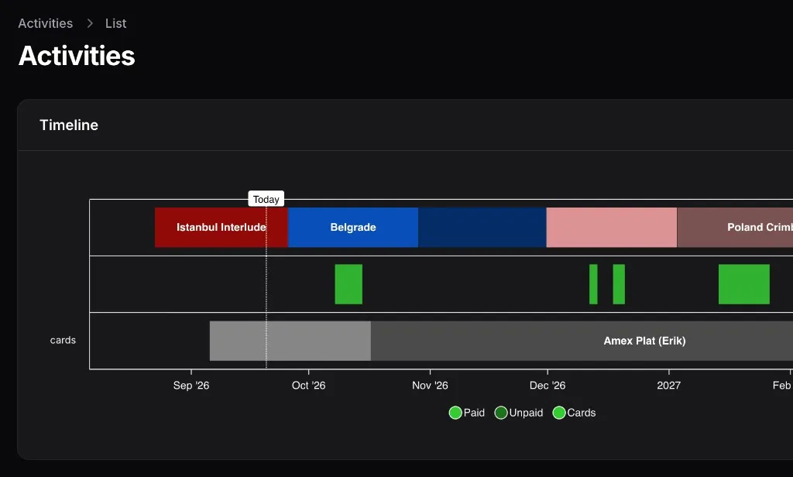The height and width of the screenshot is (477, 793).
Task: Select the Istanbul Interlude timeline bar
Action: pyautogui.click(x=221, y=227)
